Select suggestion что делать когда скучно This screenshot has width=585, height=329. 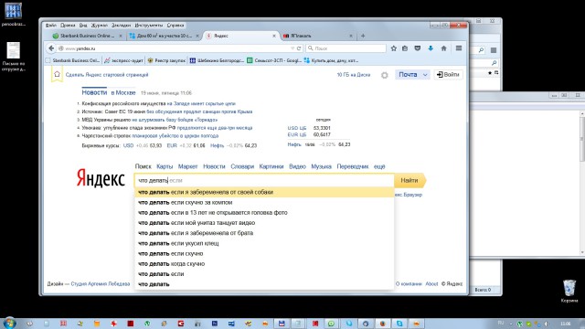[264, 264]
